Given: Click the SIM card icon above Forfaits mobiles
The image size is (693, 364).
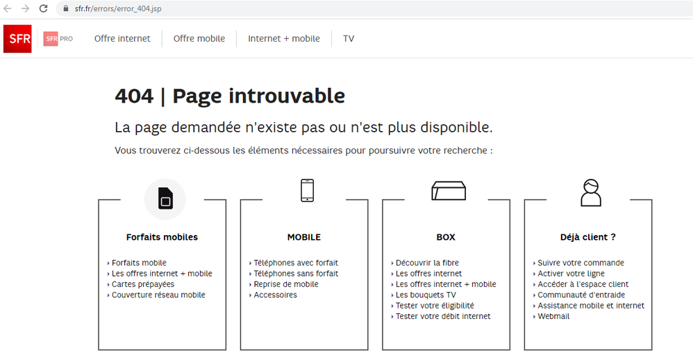Looking at the screenshot, I should tap(165, 198).
